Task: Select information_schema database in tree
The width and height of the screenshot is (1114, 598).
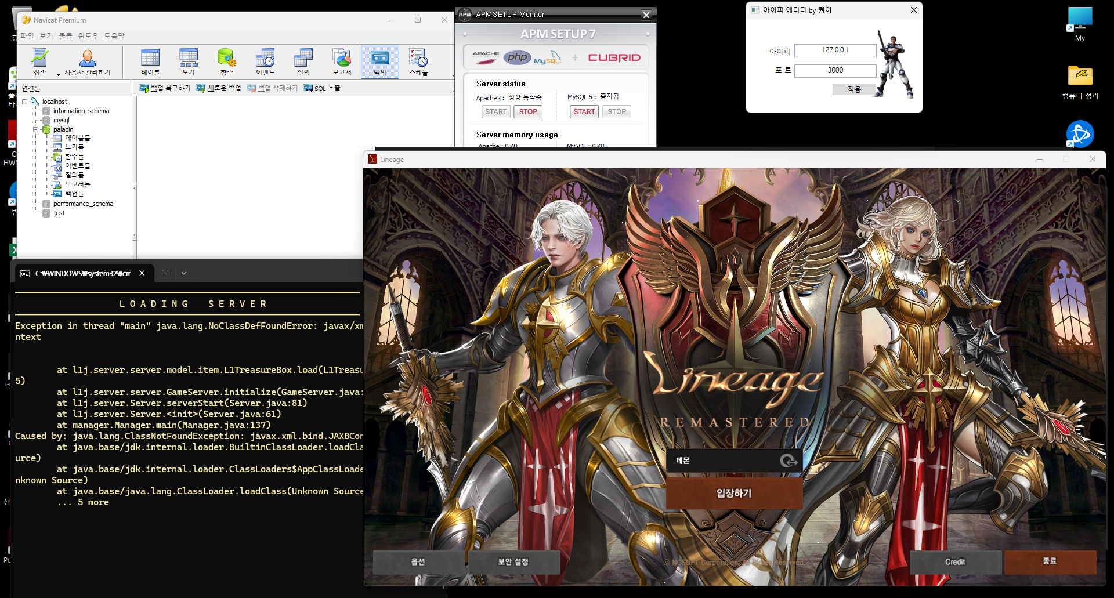Action: (76, 111)
